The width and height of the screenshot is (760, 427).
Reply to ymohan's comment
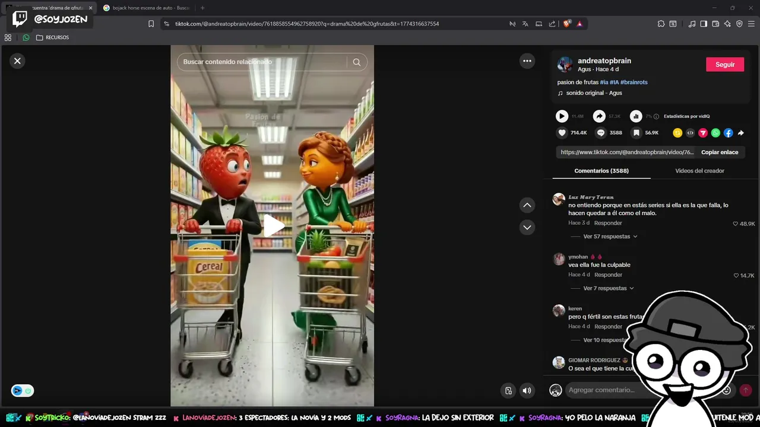point(608,275)
